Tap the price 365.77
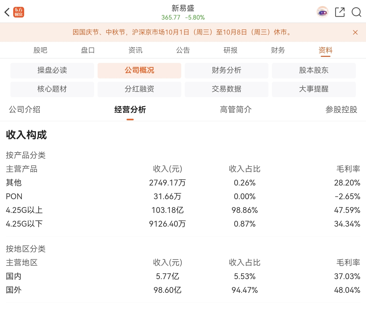 point(171,18)
